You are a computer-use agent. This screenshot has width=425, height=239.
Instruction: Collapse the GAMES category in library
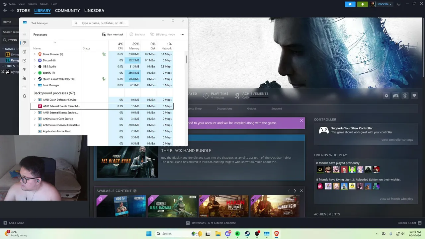point(3,49)
